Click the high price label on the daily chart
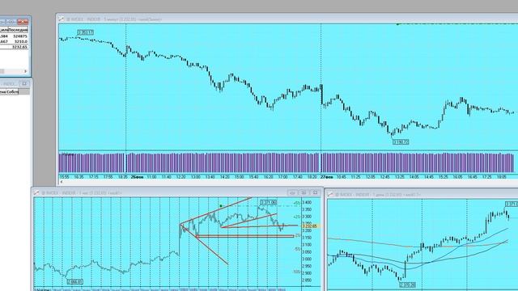The height and width of the screenshot is (291, 518). click(x=512, y=205)
